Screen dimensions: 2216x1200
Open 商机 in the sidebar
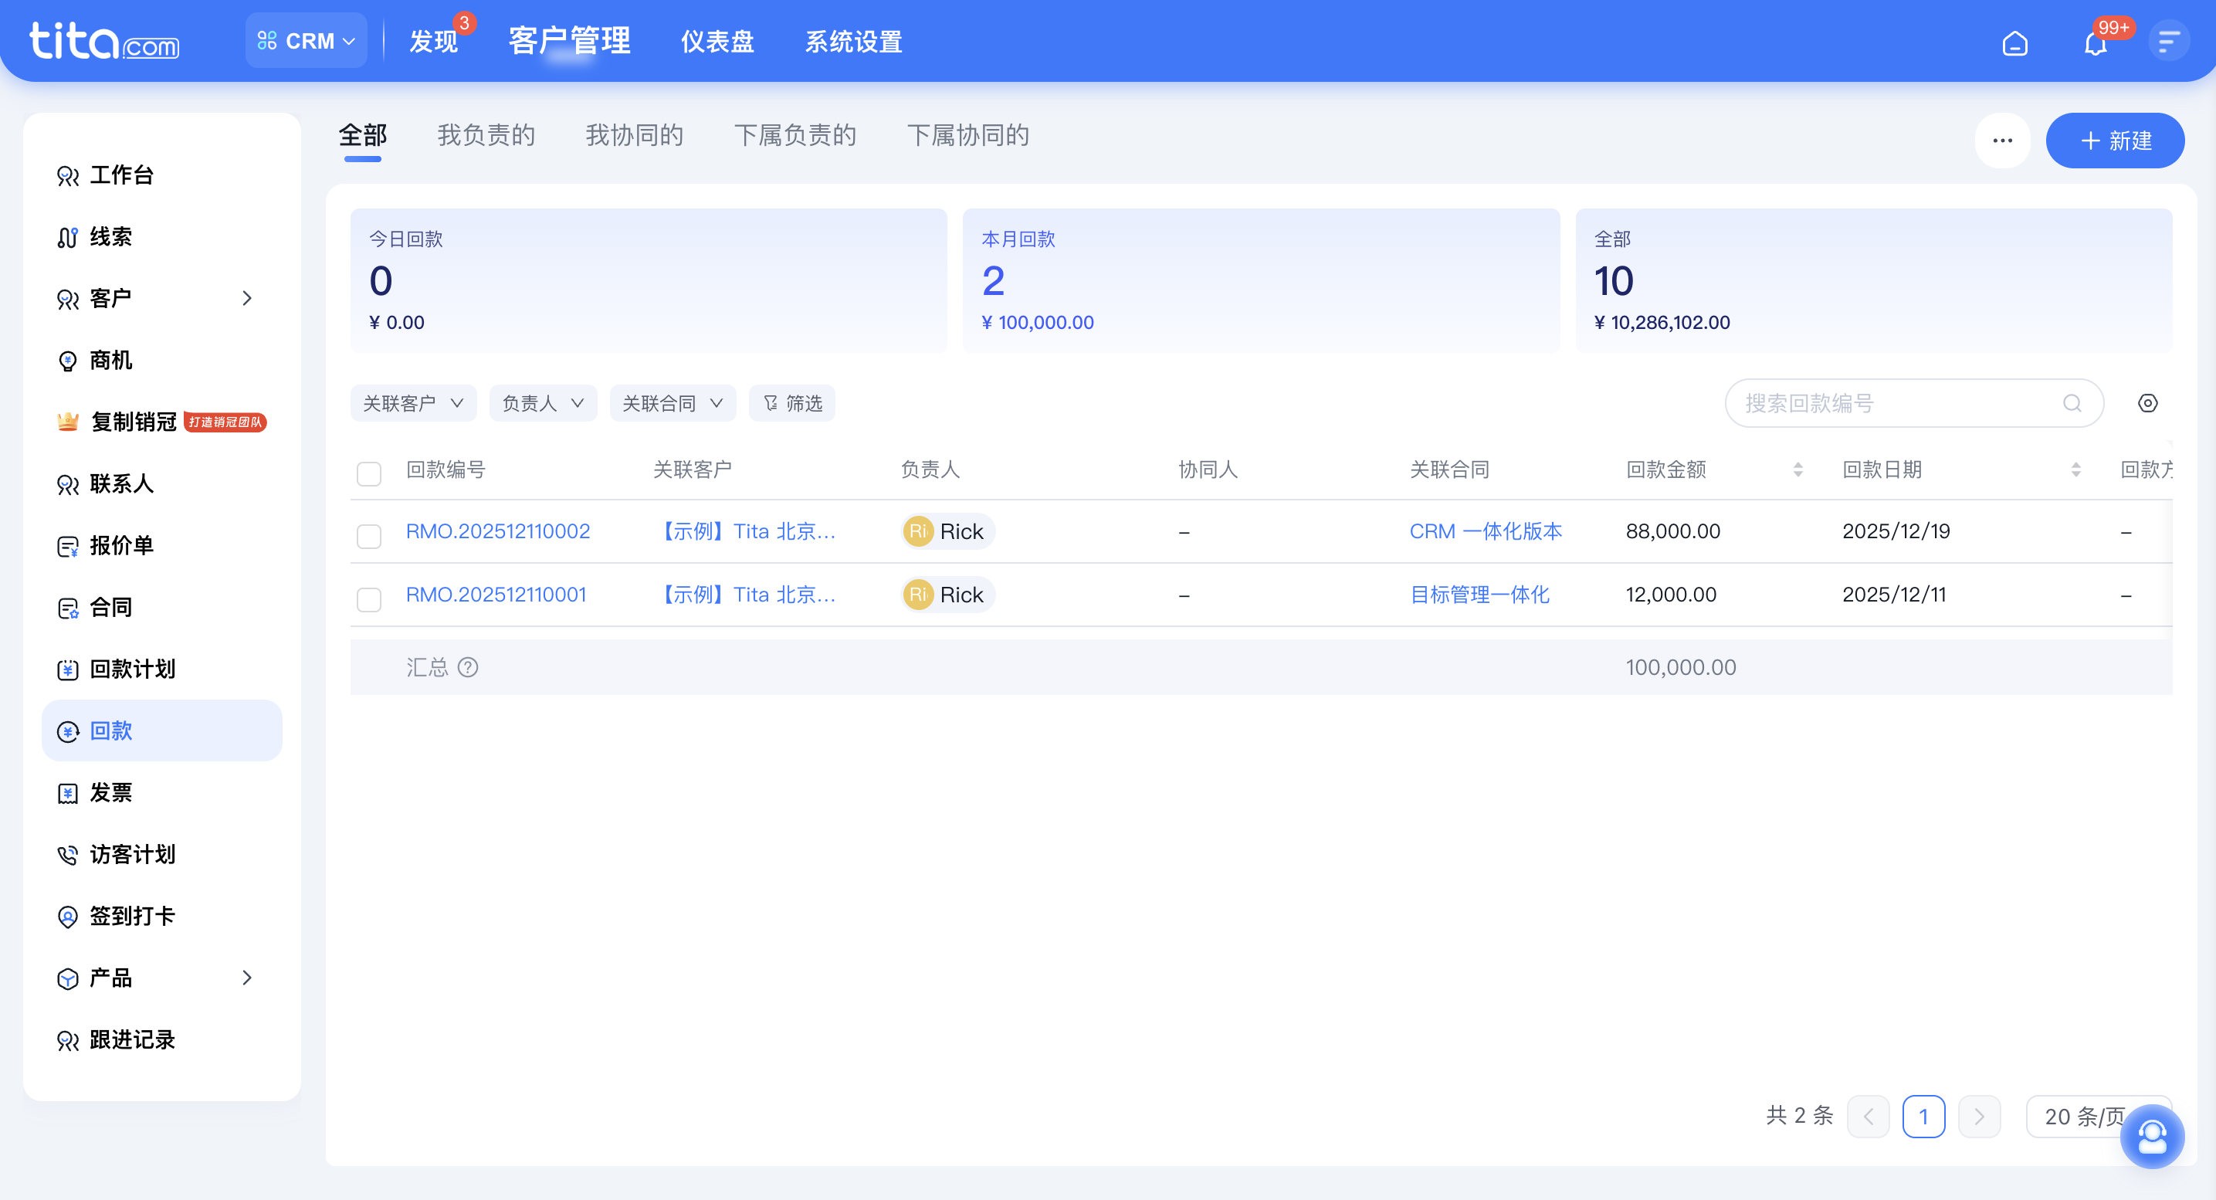pos(161,360)
